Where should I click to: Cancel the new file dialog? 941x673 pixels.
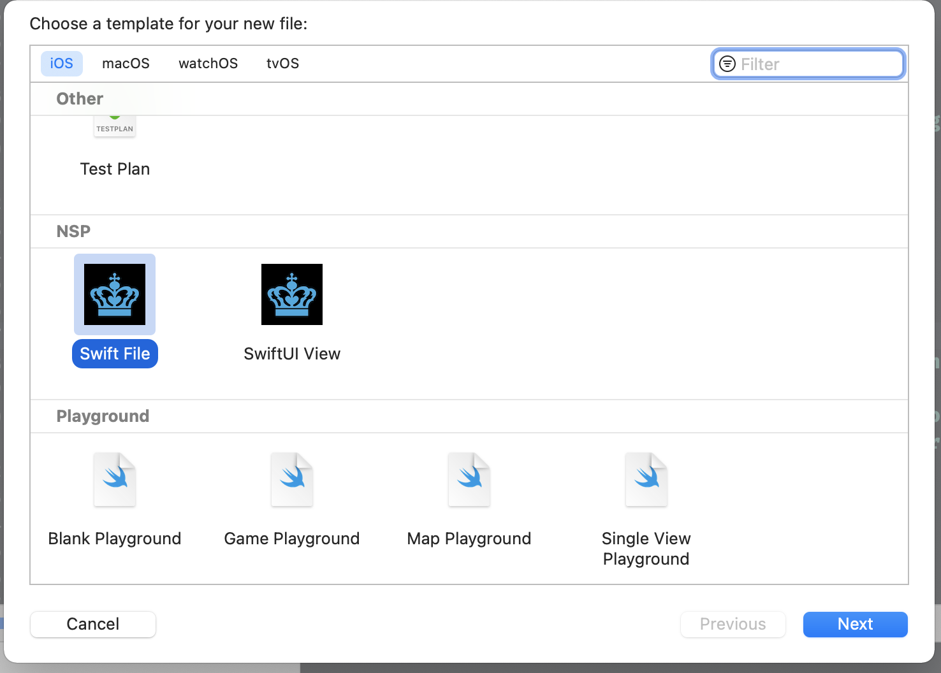tap(93, 624)
